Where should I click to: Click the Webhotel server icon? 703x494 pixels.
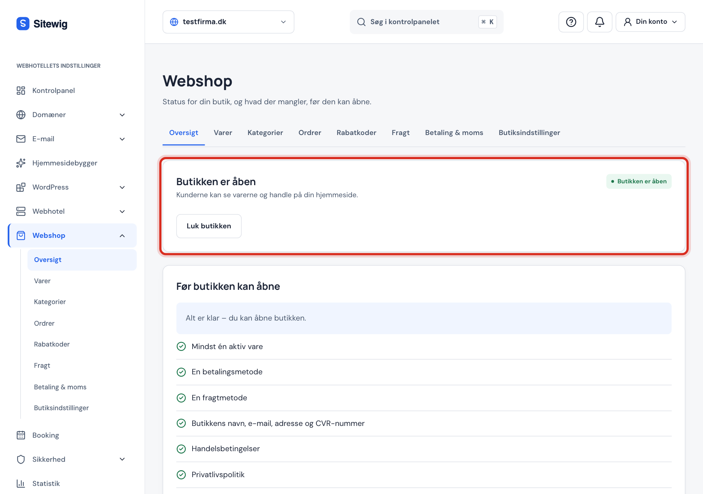click(21, 211)
